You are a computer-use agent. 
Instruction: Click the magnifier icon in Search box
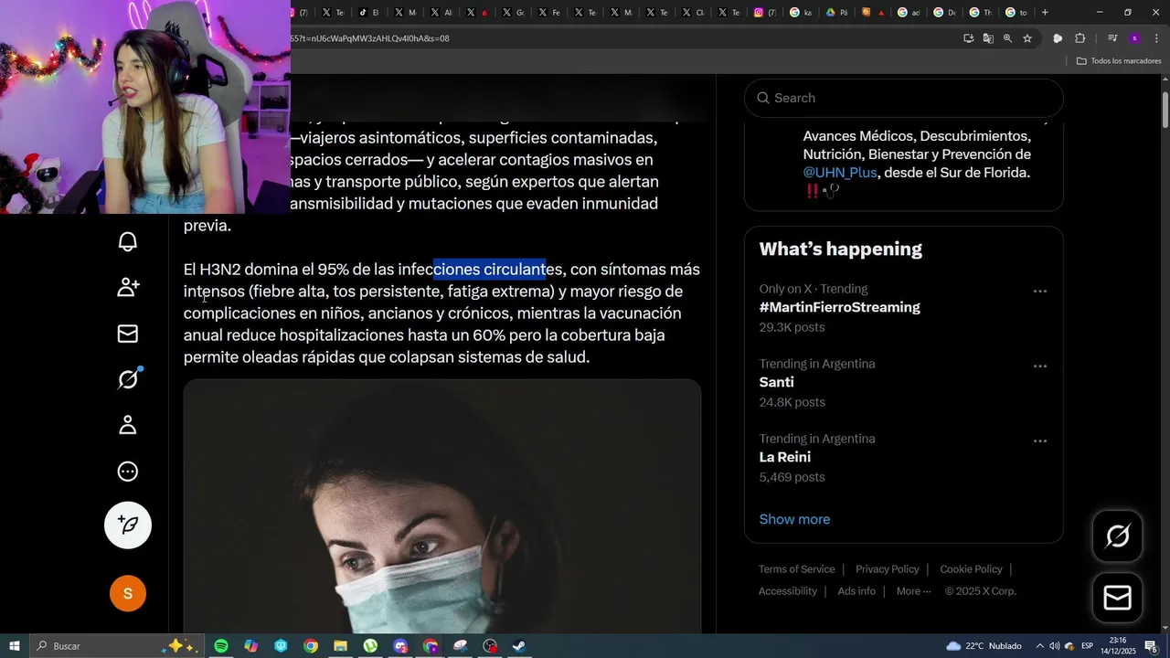(763, 98)
